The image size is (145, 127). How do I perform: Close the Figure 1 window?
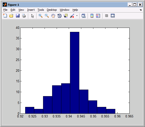[140, 5]
